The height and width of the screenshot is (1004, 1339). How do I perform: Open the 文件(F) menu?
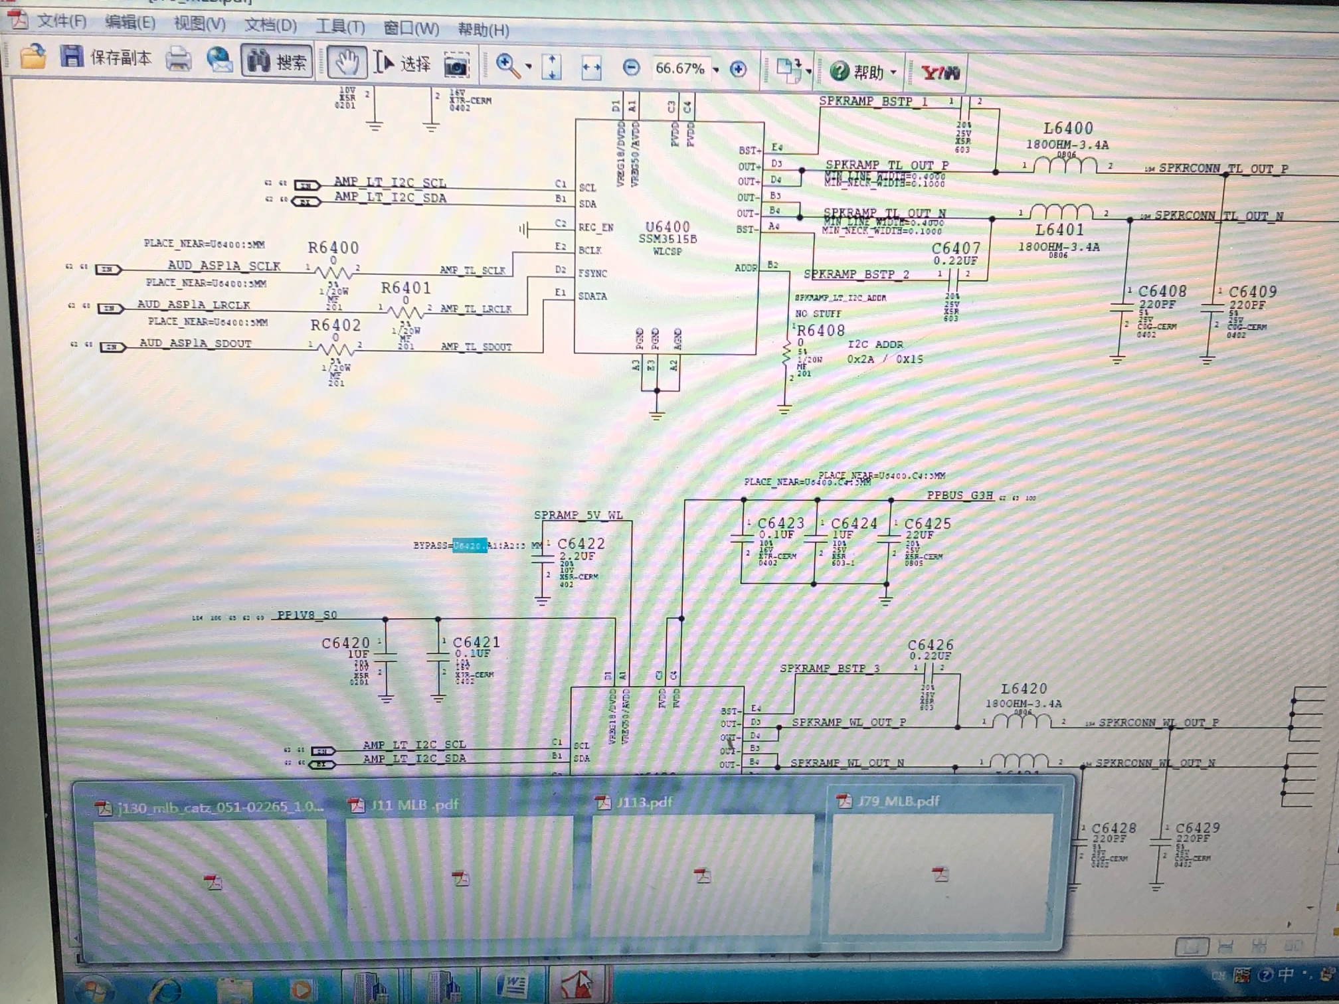[60, 22]
